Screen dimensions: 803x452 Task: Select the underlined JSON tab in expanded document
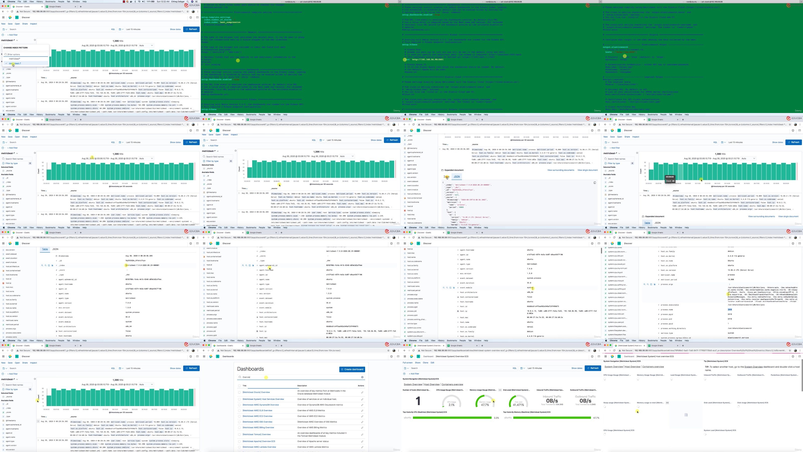[457, 177]
